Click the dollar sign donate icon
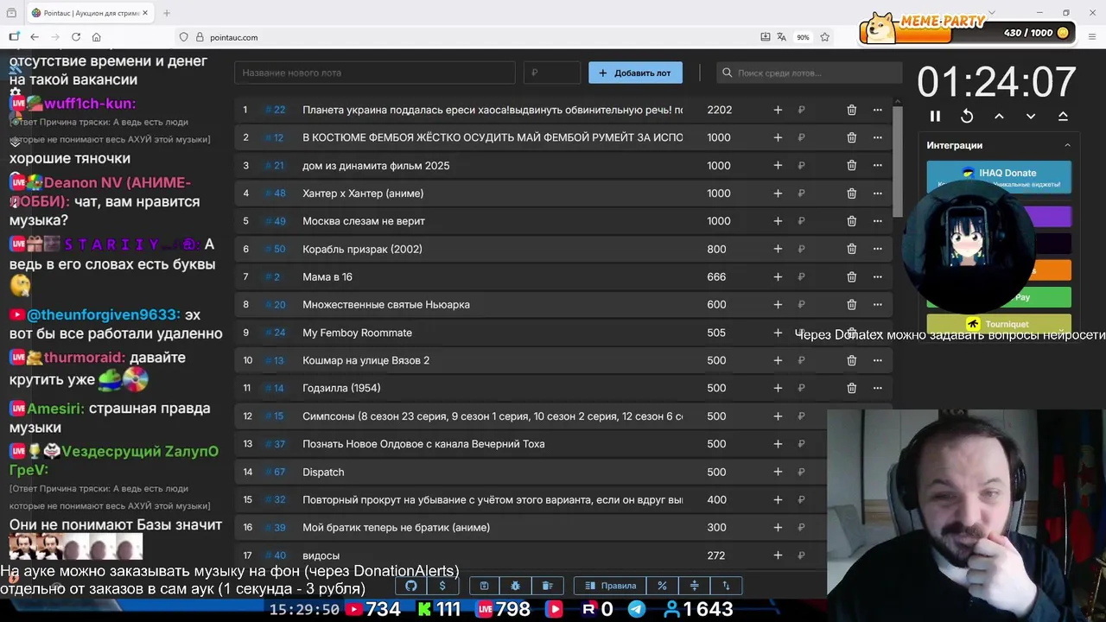 point(442,586)
